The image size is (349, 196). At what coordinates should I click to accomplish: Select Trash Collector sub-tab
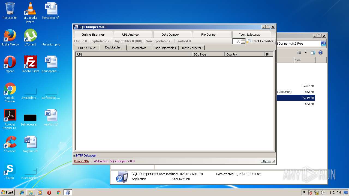coord(191,48)
